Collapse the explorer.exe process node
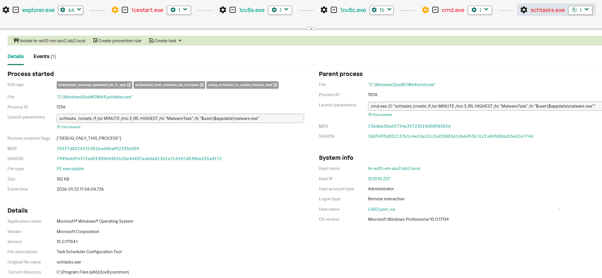This screenshot has height=278, width=602. pos(16,10)
